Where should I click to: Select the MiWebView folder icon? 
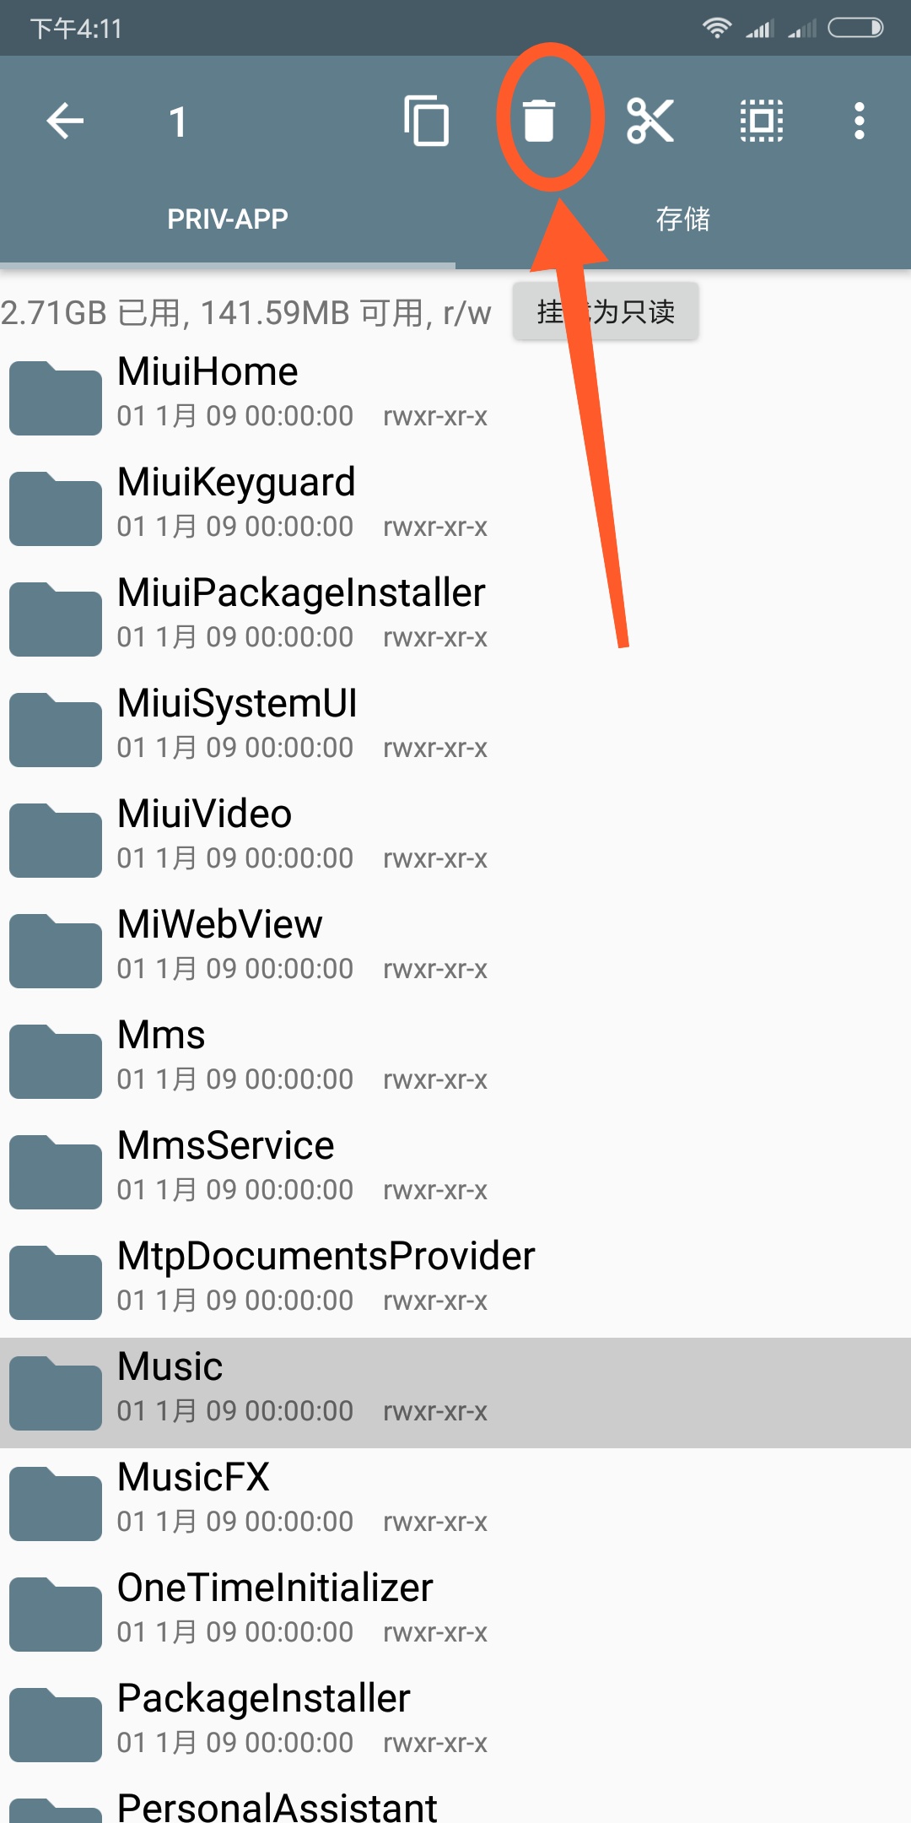tap(56, 950)
